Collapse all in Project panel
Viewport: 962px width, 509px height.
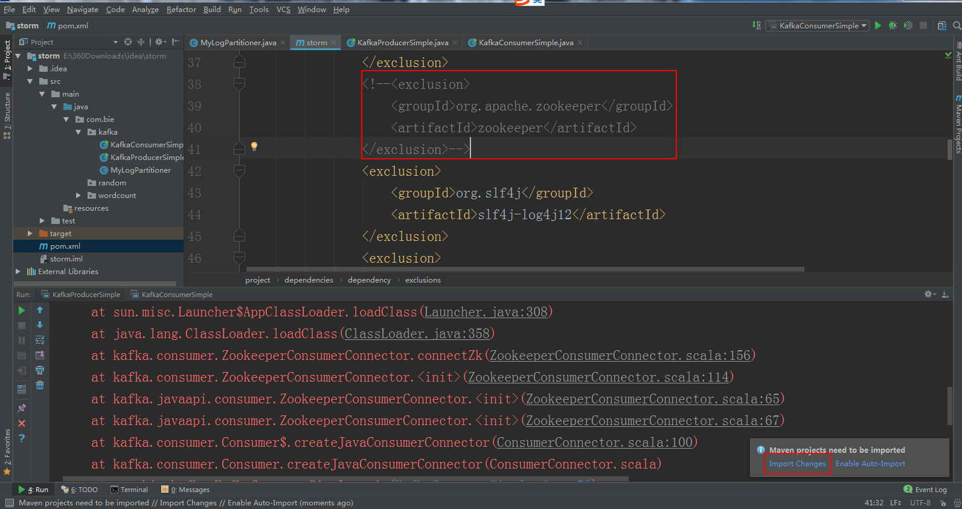[x=141, y=42]
